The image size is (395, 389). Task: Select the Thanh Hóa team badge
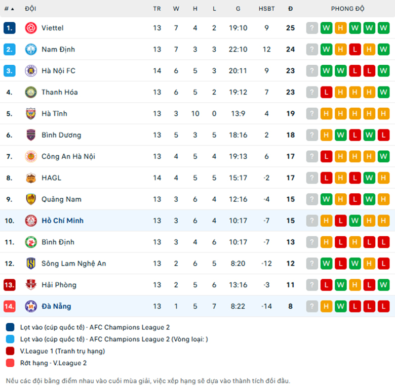point(31,92)
